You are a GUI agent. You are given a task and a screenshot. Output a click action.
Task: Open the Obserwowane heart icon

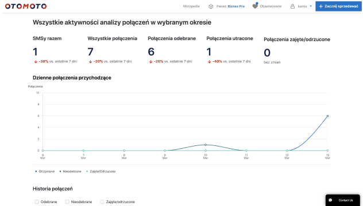(255, 6)
